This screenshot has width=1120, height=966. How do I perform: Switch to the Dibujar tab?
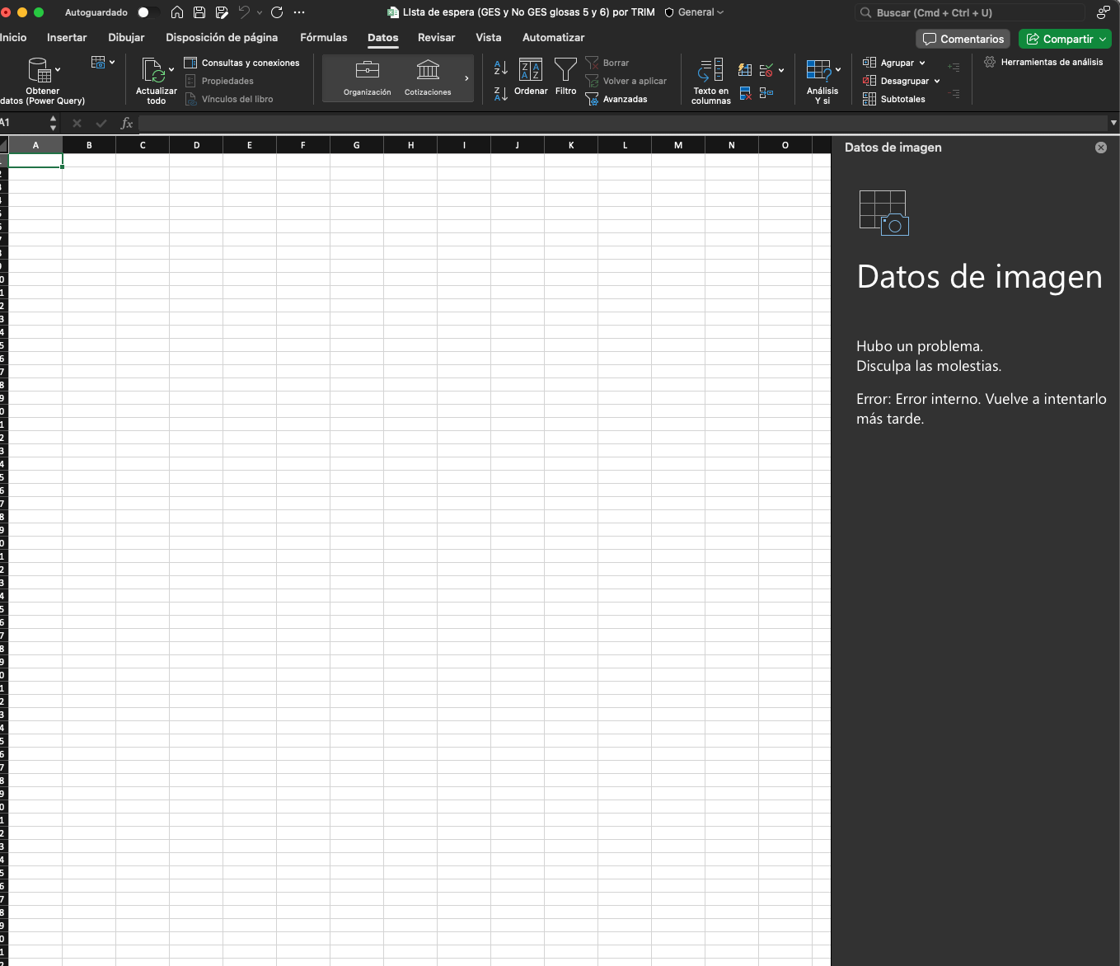click(126, 38)
